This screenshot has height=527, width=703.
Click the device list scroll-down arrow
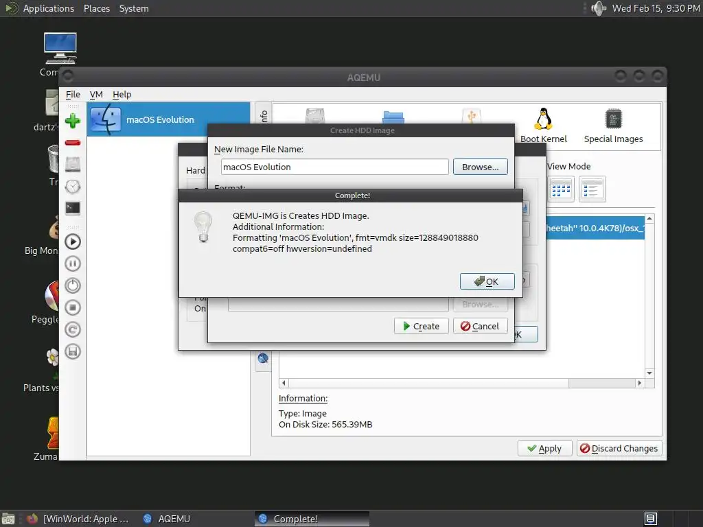pos(649,373)
